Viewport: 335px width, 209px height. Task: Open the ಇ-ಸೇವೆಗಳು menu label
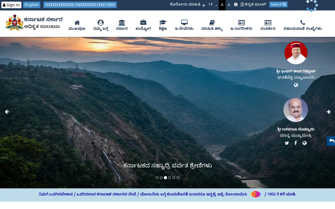184,29
